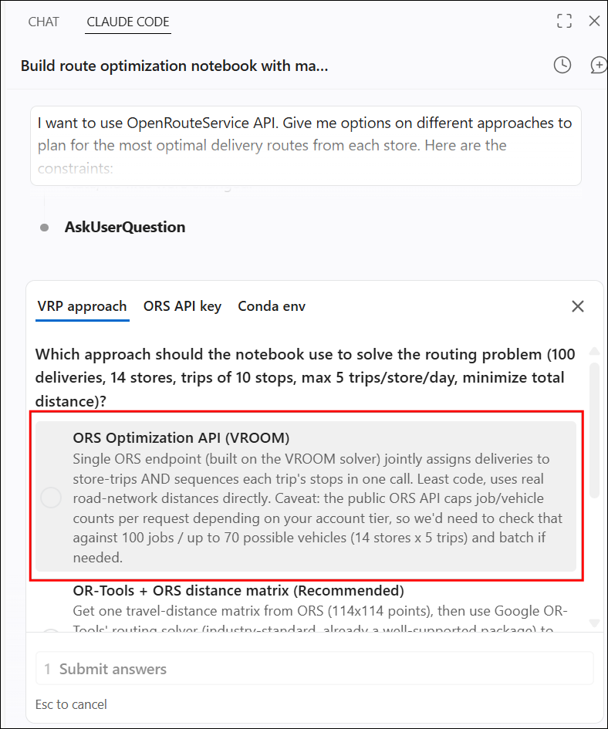Expand the AskUserQuestion tool entry
Image resolution: width=608 pixels, height=729 pixels.
[x=125, y=228]
